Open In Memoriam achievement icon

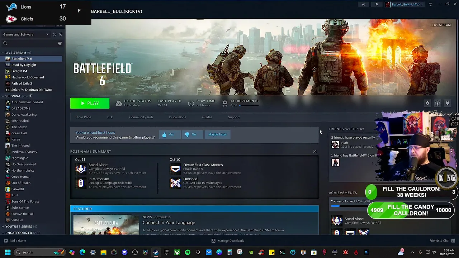(x=81, y=183)
